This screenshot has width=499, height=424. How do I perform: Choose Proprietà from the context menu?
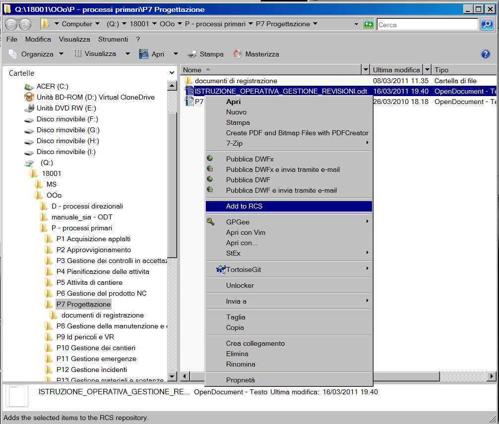(x=289, y=380)
